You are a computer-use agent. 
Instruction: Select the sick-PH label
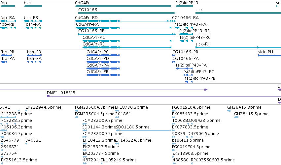click(266, 52)
